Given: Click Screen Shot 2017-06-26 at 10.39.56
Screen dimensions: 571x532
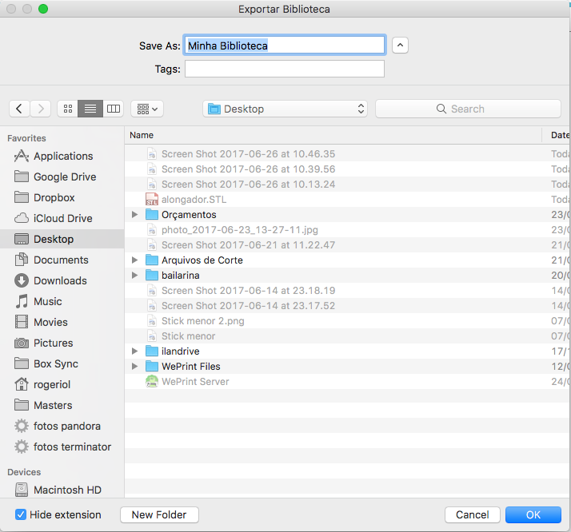Looking at the screenshot, I should tap(248, 169).
